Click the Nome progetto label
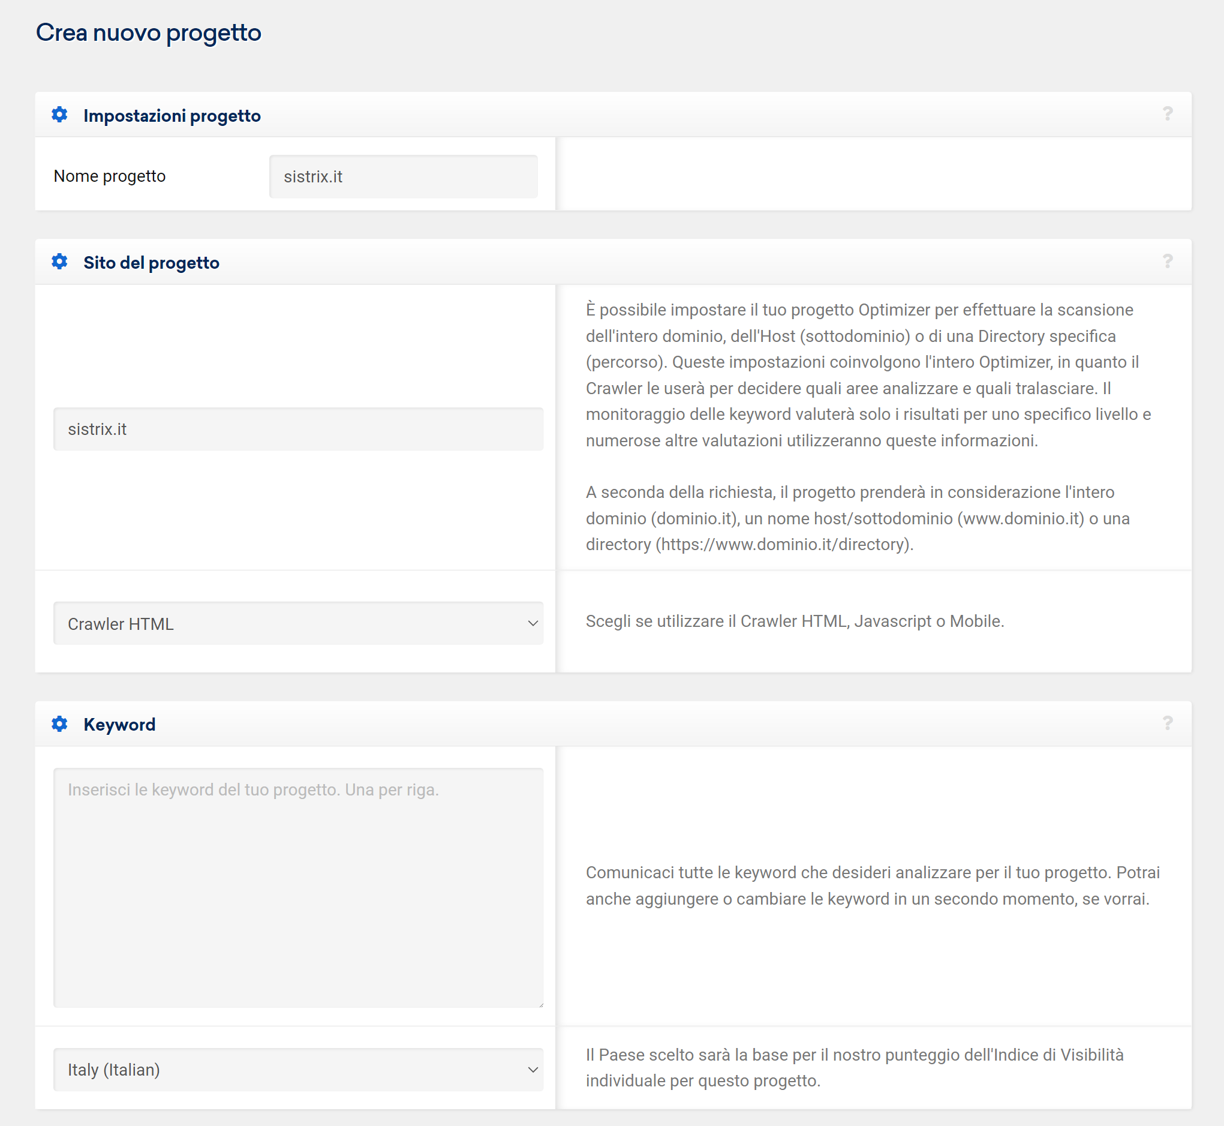This screenshot has width=1224, height=1126. (x=110, y=176)
